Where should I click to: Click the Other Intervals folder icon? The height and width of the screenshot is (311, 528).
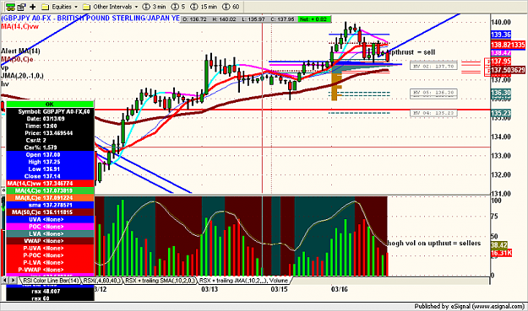pos(86,7)
